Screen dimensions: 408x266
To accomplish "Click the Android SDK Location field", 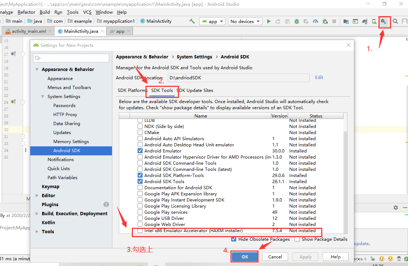I will [239, 77].
